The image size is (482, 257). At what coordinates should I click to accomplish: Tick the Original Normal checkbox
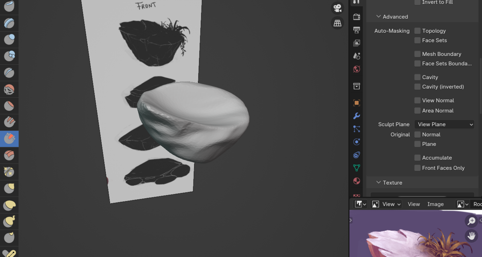coord(417,135)
